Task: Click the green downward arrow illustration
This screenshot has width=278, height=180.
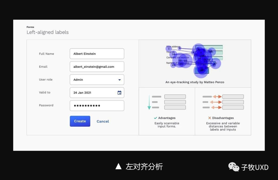Action: tap(149, 102)
